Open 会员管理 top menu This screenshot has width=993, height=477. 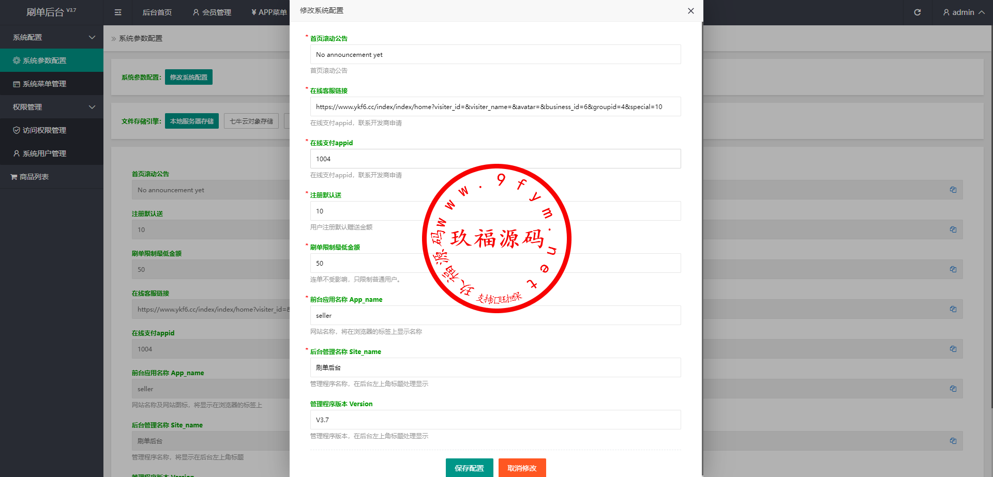[x=212, y=12]
